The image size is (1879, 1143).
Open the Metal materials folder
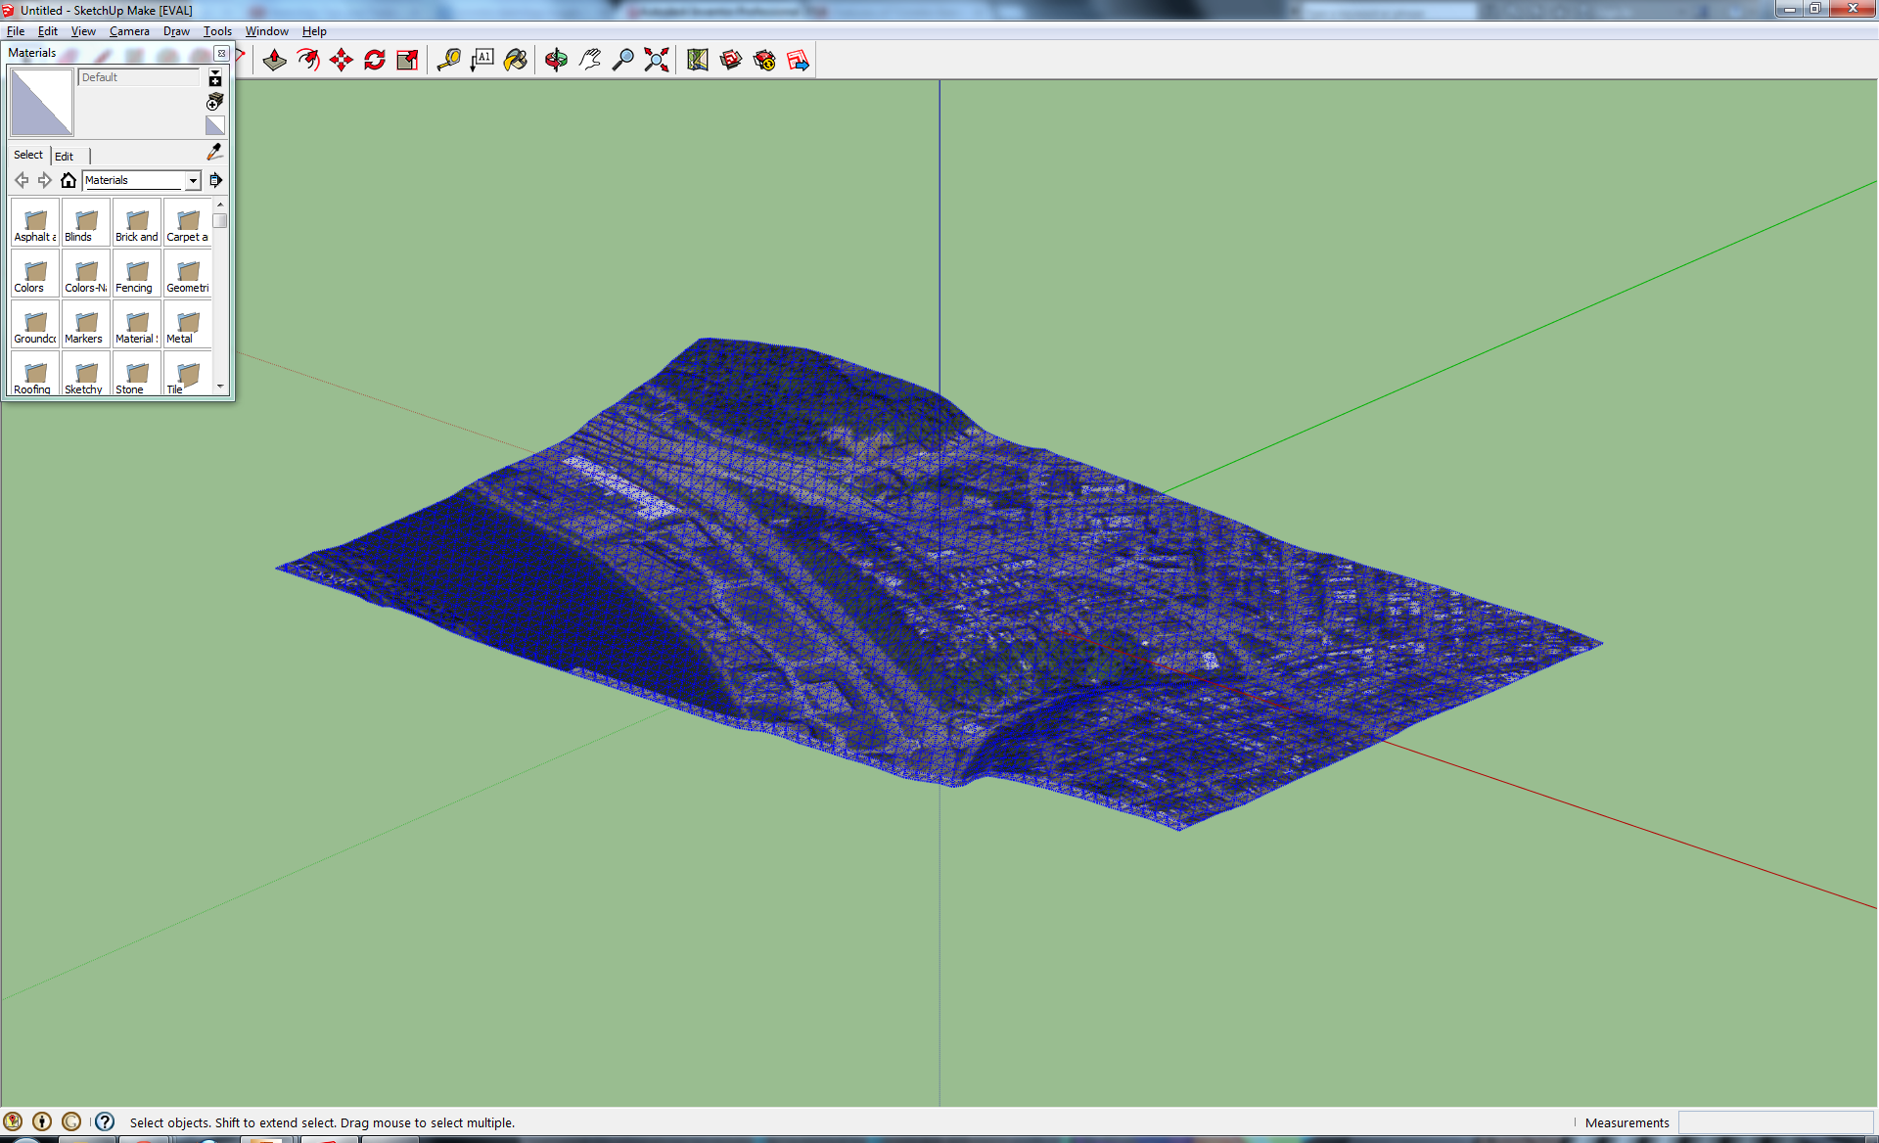click(x=188, y=325)
